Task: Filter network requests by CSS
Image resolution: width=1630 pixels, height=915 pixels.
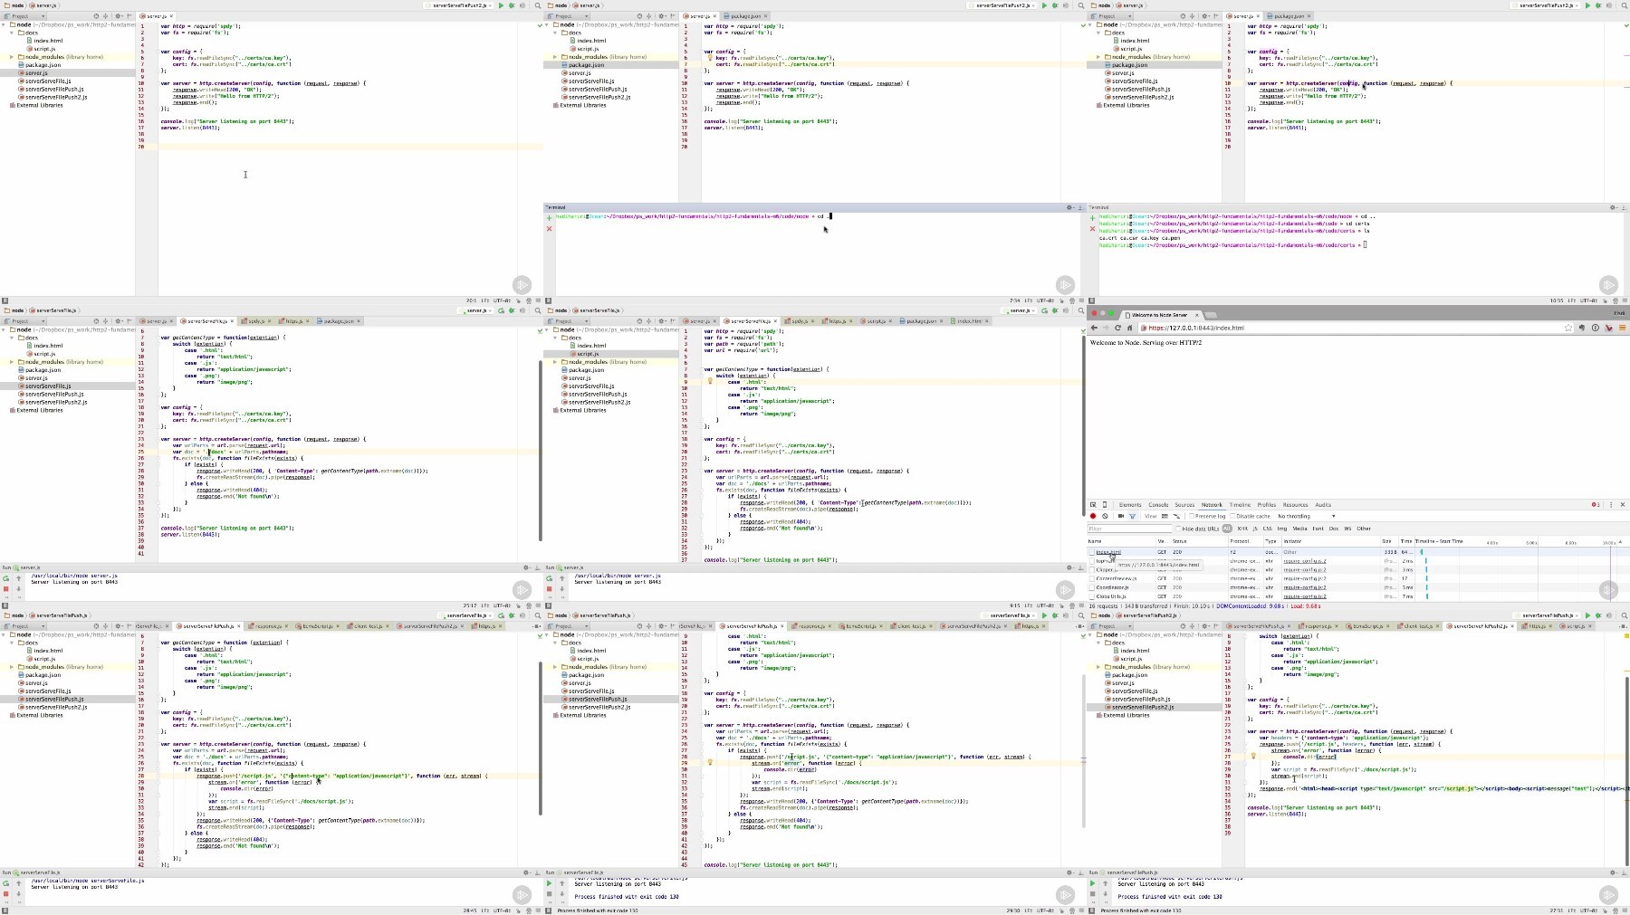Action: (x=1267, y=529)
